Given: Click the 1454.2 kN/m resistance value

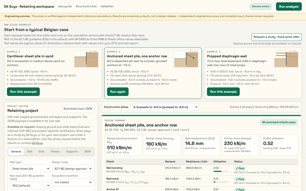Looking at the screenshot, I should pos(194,178).
